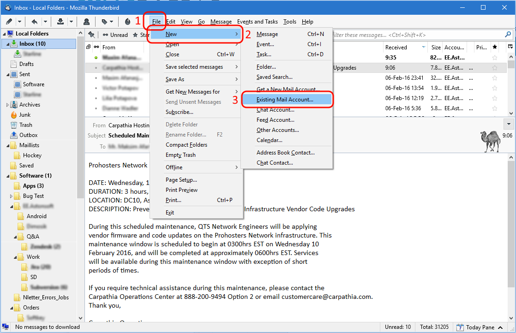Open message header actions dropdown

tap(509, 124)
